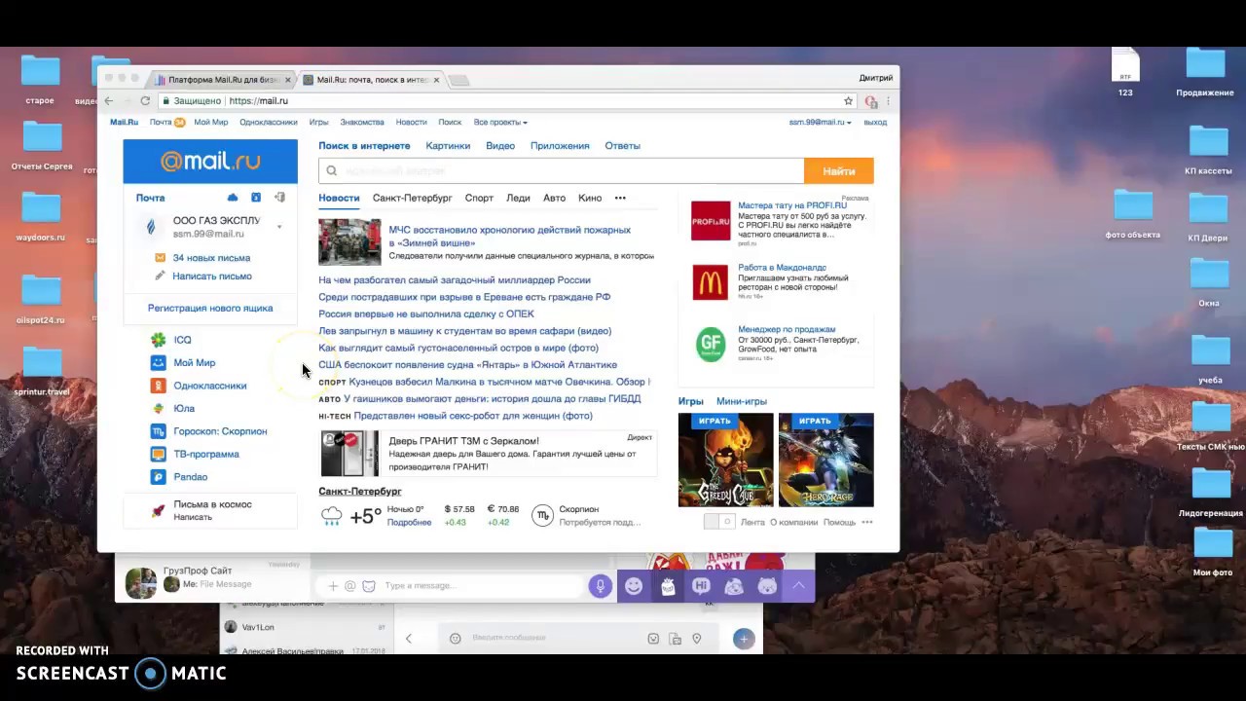Screen dimensions: 1246x701
Task: Switch to the Платформа Mail.Ru browser tab
Action: [222, 80]
